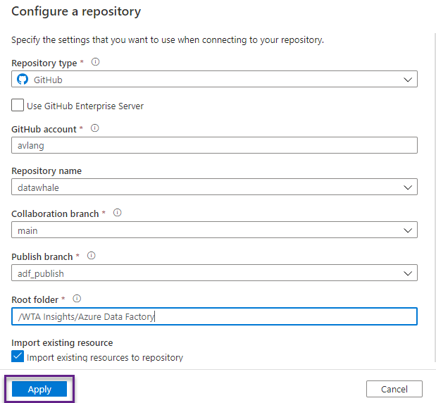Click the info icon next to GitHub account
The image size is (436, 403).
tap(95, 128)
